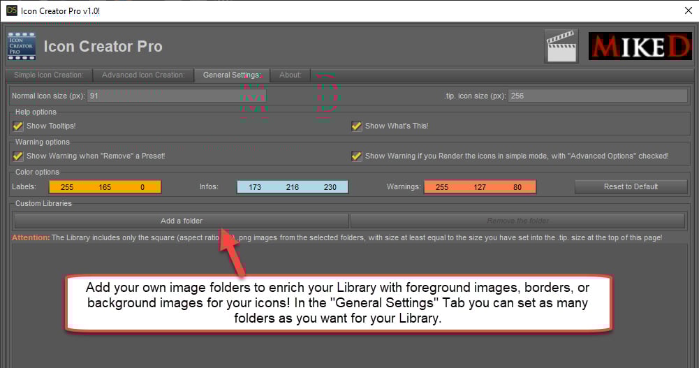Pick the orange Labels color swatch
The image size is (699, 368).
[x=105, y=187]
